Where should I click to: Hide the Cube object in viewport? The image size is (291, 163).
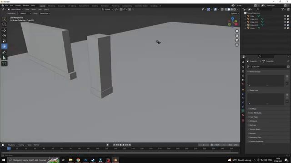coord(285,16)
